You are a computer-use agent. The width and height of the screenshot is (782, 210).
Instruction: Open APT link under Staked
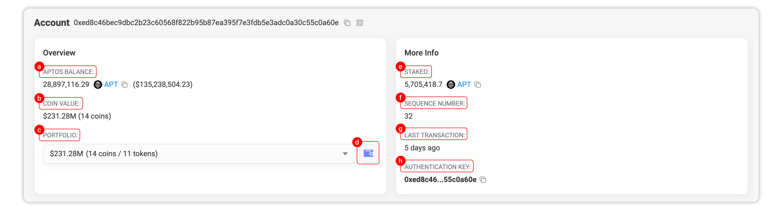(x=464, y=85)
